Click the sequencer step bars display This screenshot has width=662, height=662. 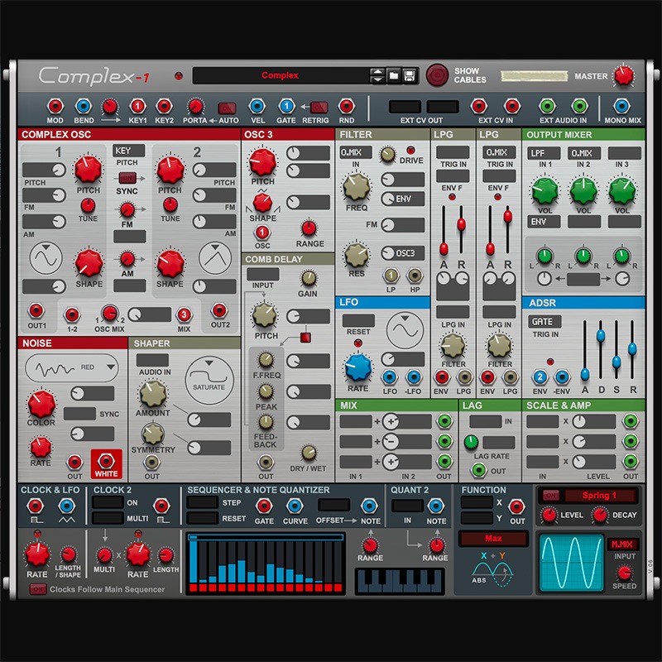265,563
